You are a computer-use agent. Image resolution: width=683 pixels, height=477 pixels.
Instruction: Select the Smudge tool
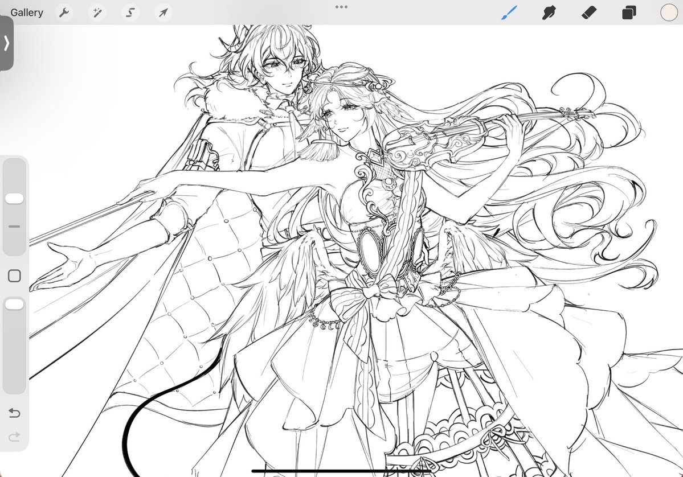pos(549,13)
